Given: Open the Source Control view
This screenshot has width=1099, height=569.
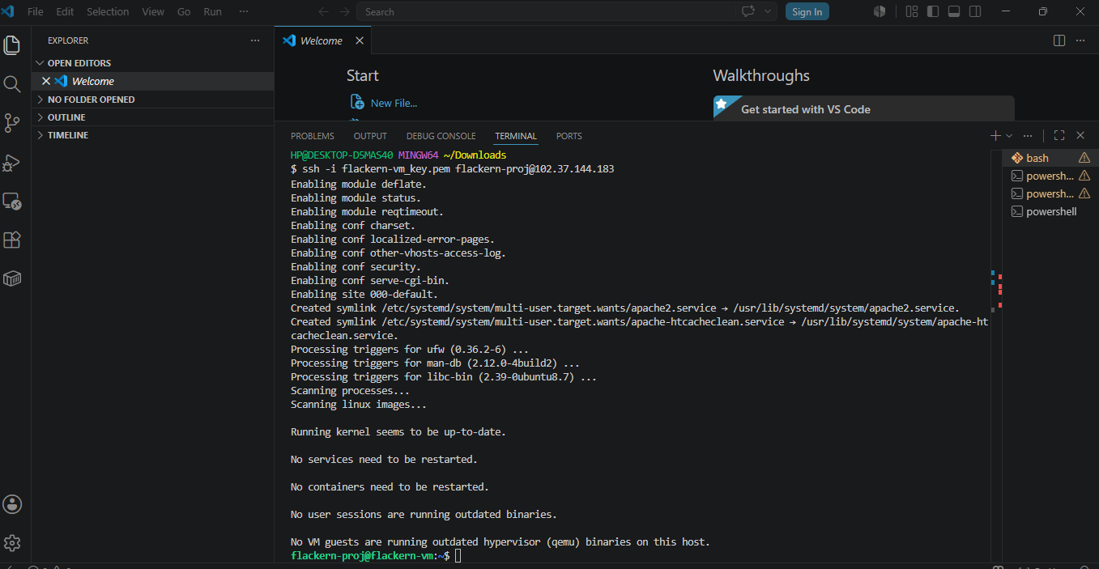Looking at the screenshot, I should point(12,123).
